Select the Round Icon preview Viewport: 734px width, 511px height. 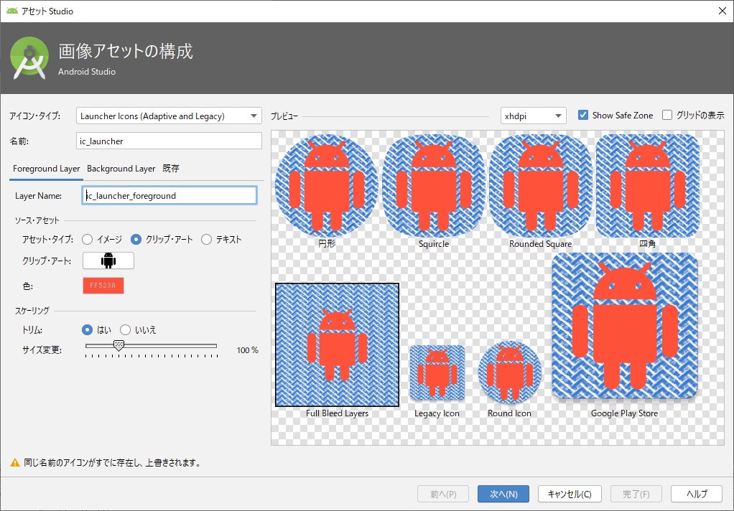(510, 373)
